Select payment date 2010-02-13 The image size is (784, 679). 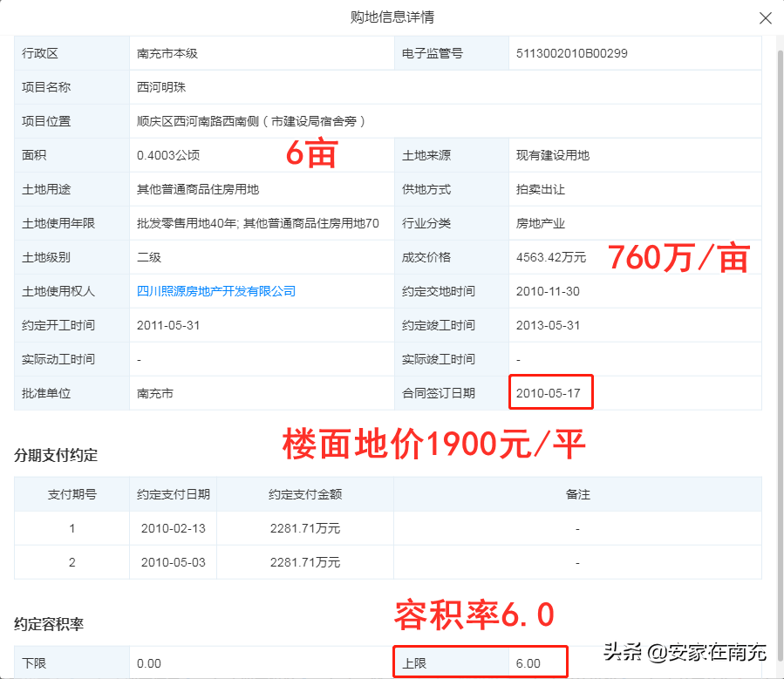pyautogui.click(x=173, y=528)
